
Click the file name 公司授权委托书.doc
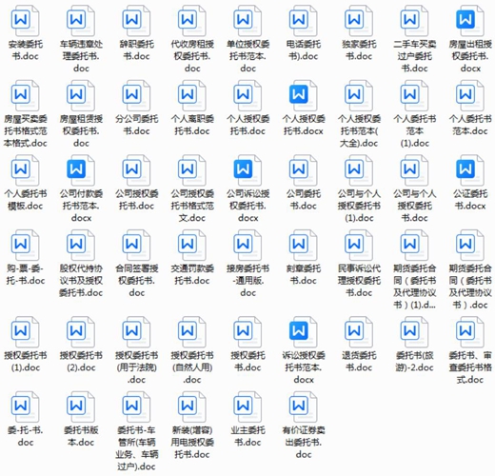[136, 200]
